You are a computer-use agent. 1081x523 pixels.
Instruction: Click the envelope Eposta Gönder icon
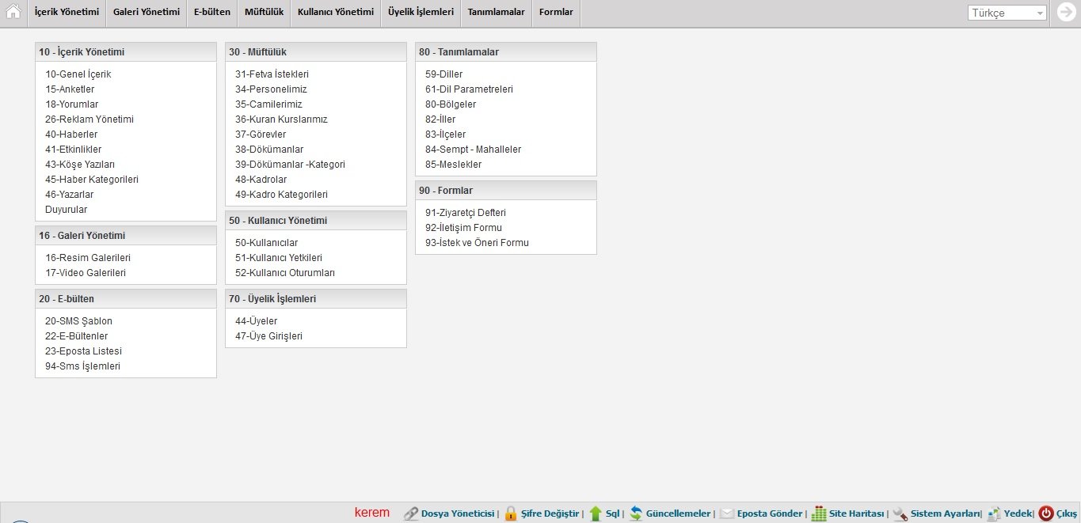click(x=726, y=514)
